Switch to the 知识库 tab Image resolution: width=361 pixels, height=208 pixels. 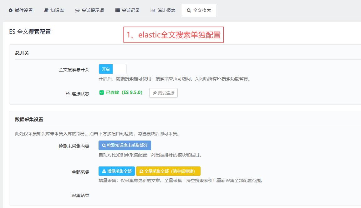coord(54,10)
